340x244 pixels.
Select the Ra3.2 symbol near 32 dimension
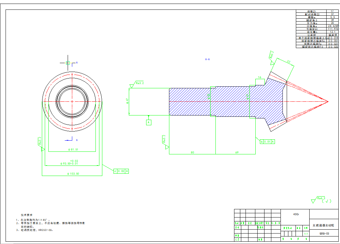tap(272, 55)
